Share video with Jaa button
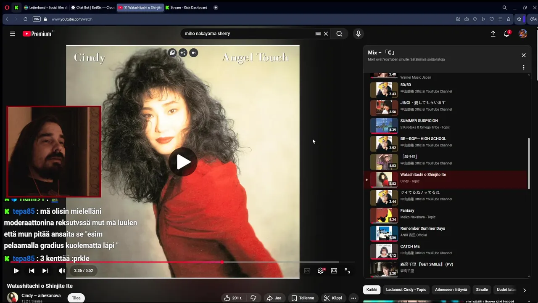538x303 pixels. [274, 298]
